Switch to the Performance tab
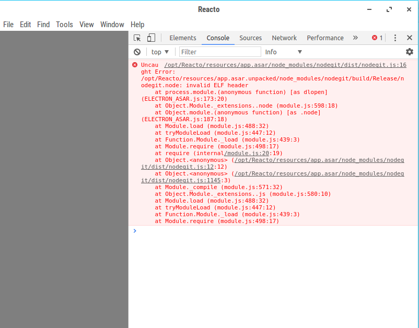 coord(325,38)
